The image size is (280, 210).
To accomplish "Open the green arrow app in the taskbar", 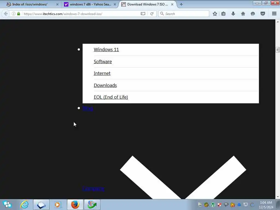I will pyautogui.click(x=92, y=205).
